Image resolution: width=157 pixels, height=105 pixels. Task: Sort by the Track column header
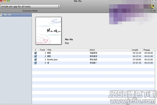[43, 50]
